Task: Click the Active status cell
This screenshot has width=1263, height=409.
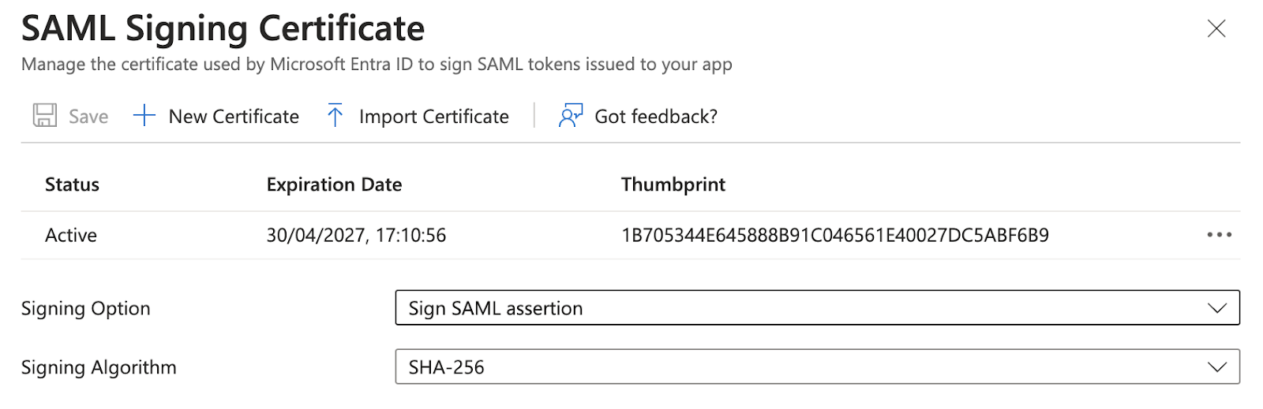Action: tap(71, 236)
